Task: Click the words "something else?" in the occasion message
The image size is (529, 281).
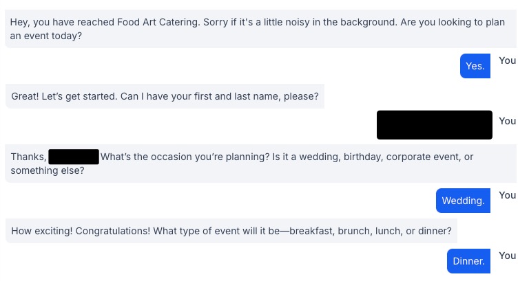Action: [48, 170]
